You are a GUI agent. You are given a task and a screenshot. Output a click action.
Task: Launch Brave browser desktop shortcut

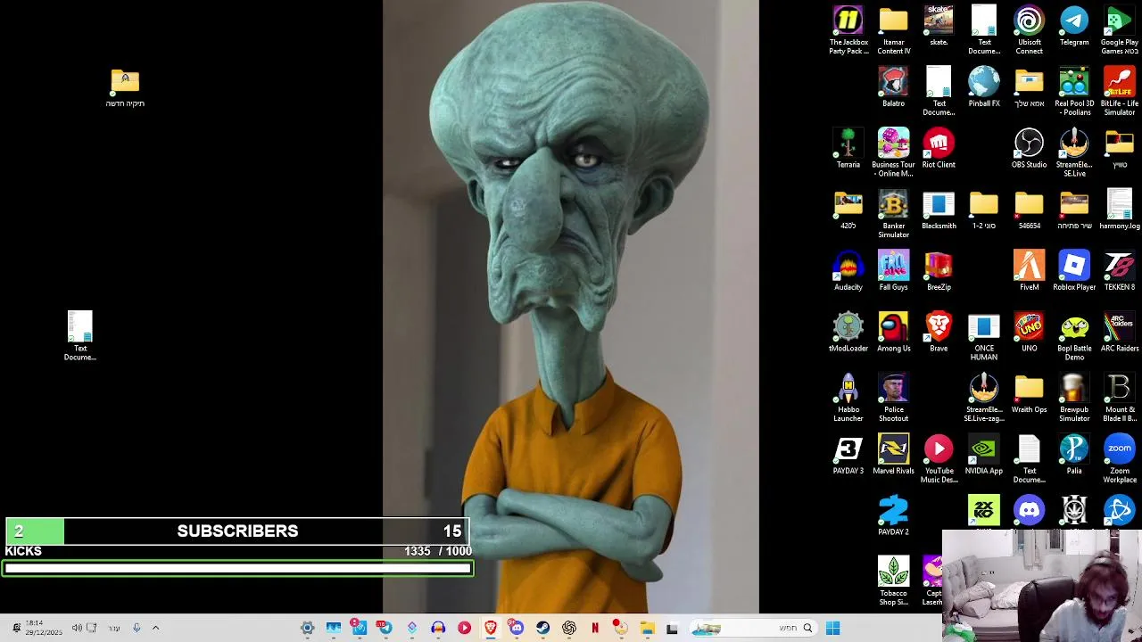pyautogui.click(x=939, y=333)
